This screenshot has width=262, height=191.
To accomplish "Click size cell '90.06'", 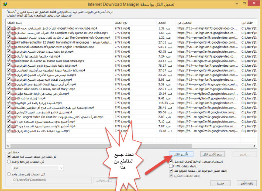I will click(x=165, y=112).
